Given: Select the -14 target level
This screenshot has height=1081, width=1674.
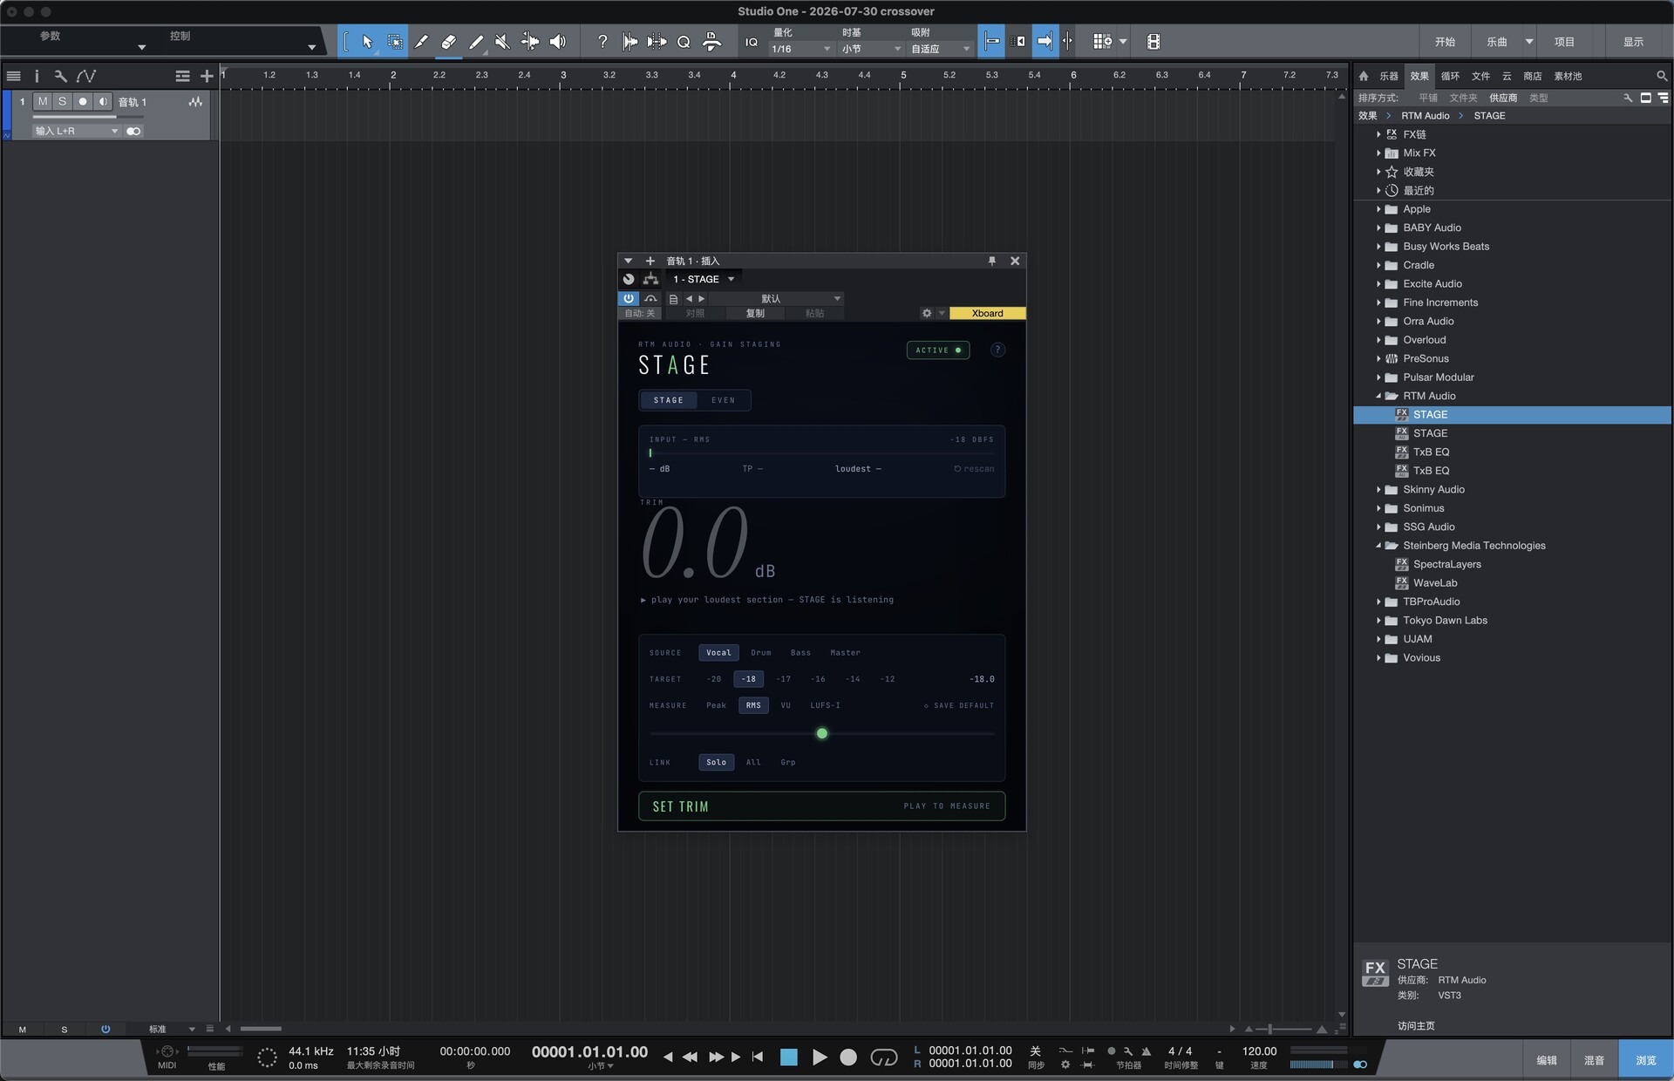Looking at the screenshot, I should 853,678.
